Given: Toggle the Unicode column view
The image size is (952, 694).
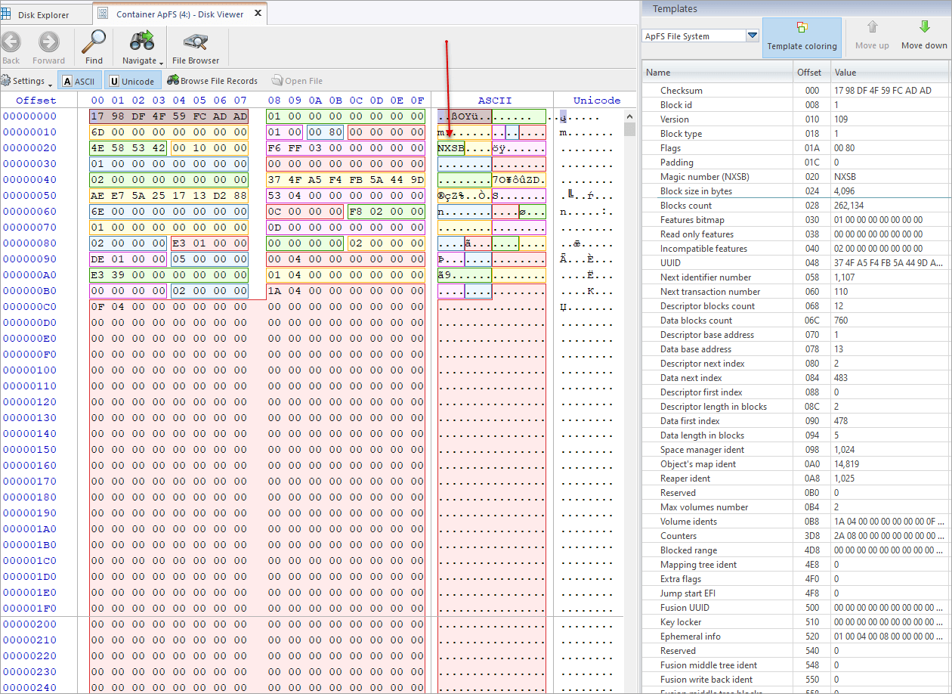Looking at the screenshot, I should pos(131,81).
